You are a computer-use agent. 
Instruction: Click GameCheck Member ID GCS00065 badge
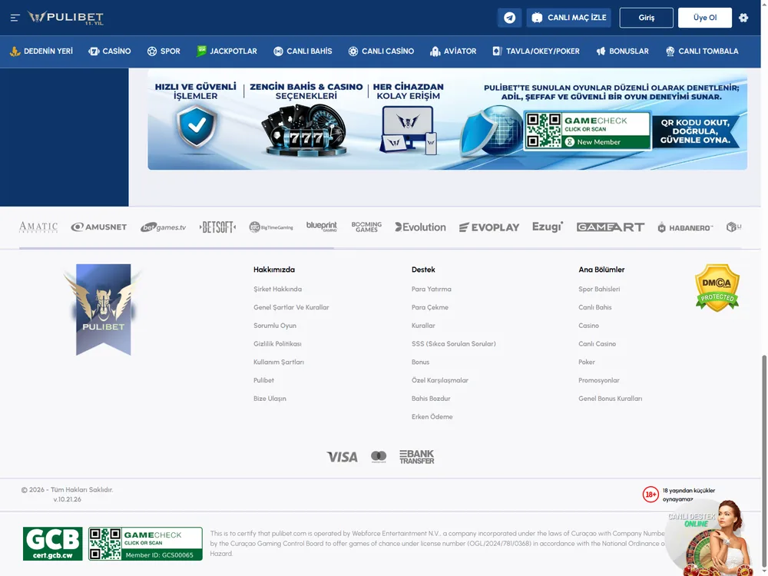pyautogui.click(x=145, y=544)
